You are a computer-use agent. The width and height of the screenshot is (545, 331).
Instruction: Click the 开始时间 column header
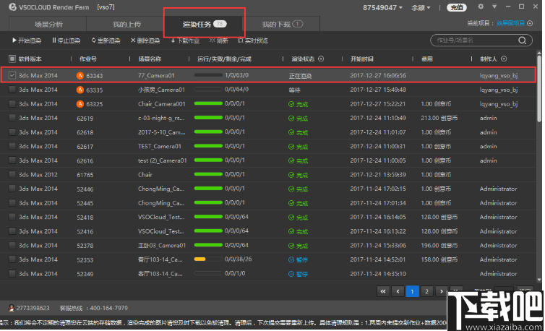point(362,59)
